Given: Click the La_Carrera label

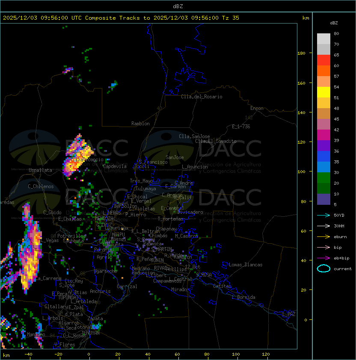Looking at the screenshot, I should coord(48,278).
